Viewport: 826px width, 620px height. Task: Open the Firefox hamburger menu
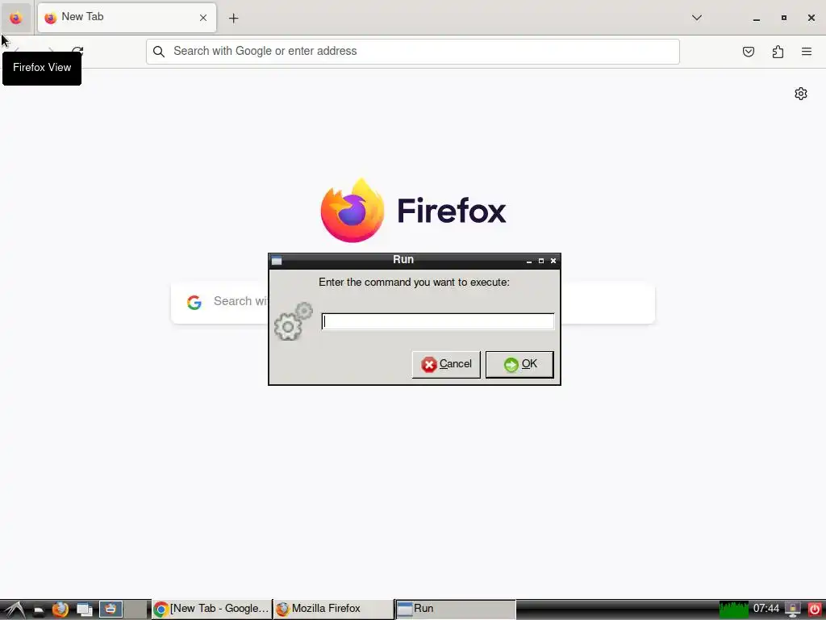(x=807, y=52)
